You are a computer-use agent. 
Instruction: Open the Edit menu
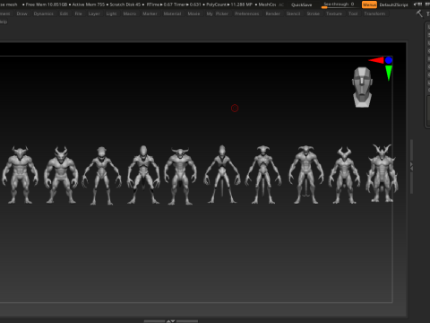point(64,13)
